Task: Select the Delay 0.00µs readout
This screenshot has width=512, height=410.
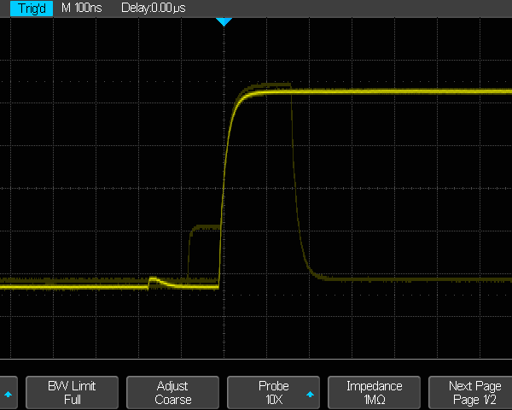Action: point(154,8)
